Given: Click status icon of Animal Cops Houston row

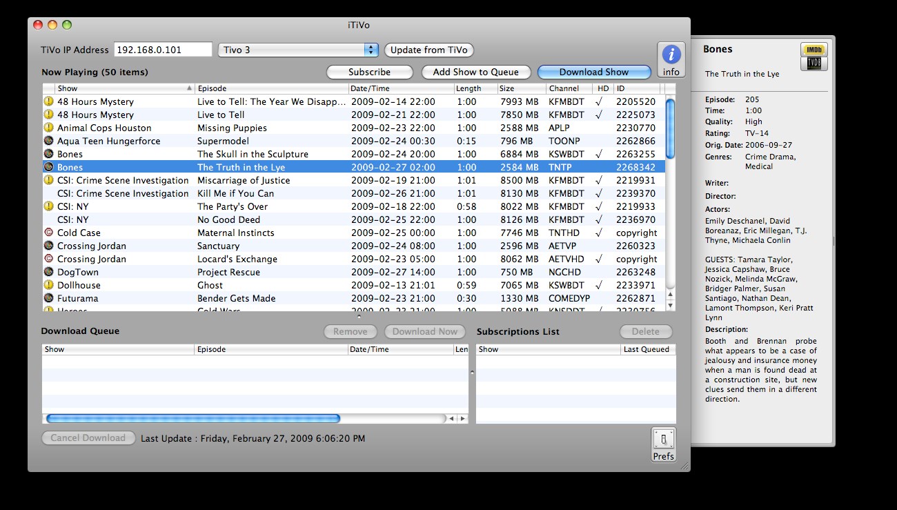Looking at the screenshot, I should click(49, 128).
